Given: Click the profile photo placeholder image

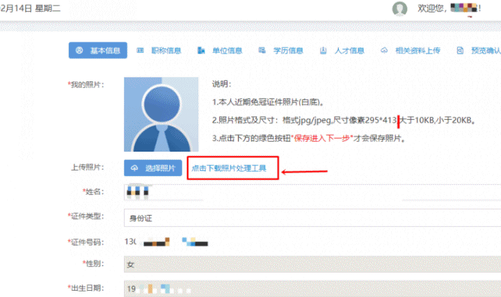Looking at the screenshot, I should (x=161, y=115).
